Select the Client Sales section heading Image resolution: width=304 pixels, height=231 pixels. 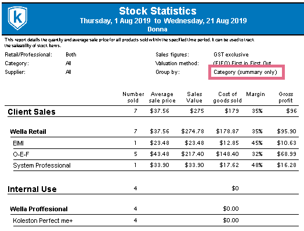31,112
